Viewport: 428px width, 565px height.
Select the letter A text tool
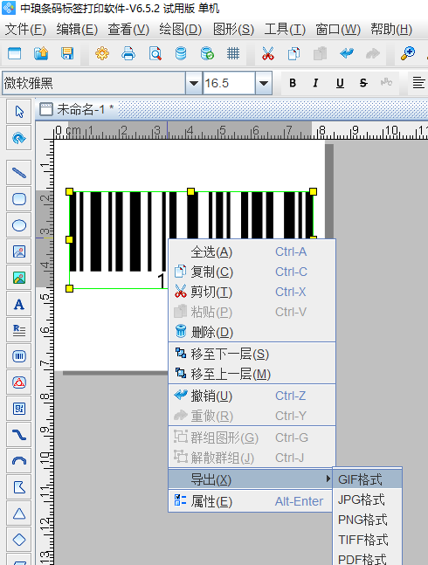(19, 305)
